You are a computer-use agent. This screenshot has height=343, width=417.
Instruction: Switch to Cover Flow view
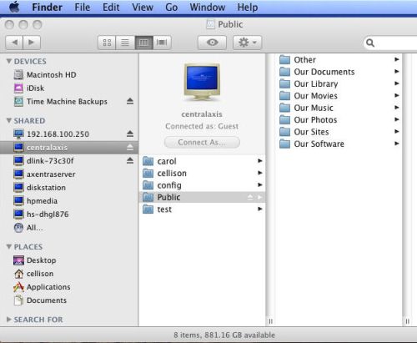pos(162,43)
